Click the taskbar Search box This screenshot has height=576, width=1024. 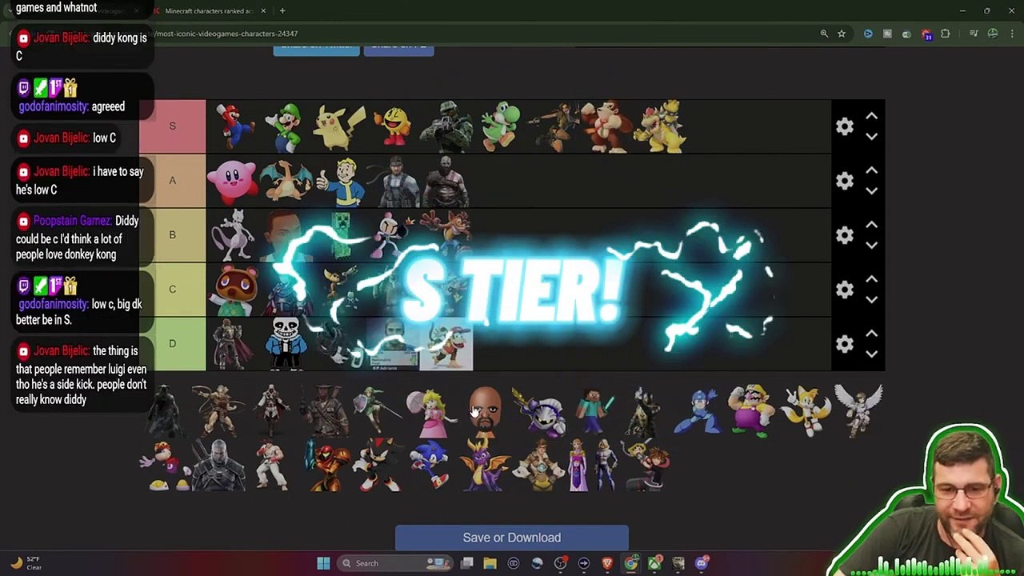coord(395,563)
